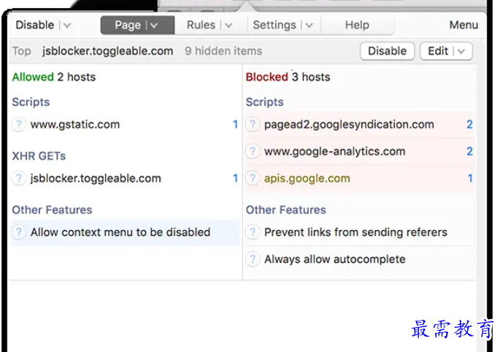Select Prevent links from sending referers
The image size is (500, 352).
click(360, 232)
